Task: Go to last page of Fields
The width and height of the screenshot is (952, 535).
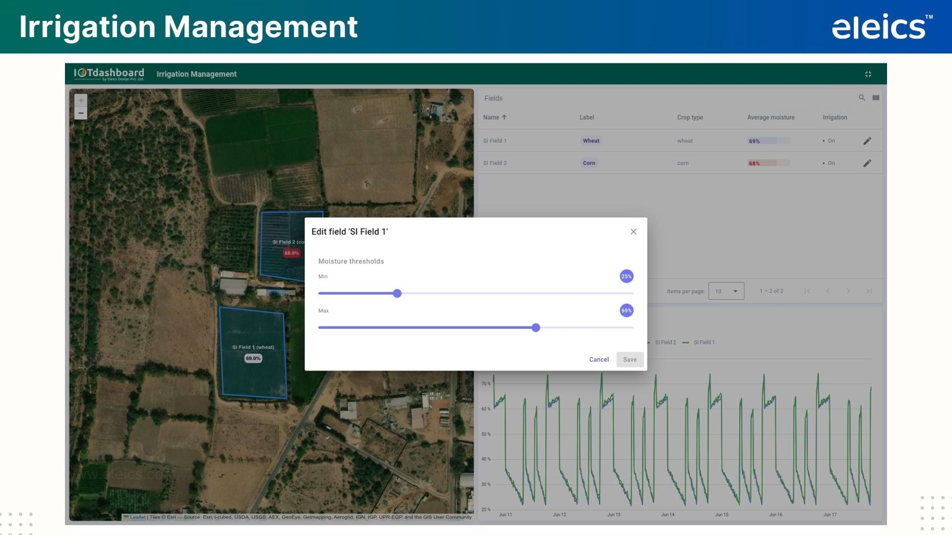Action: (x=869, y=291)
